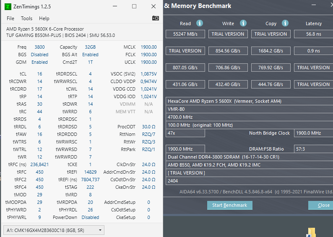Click the BGS value Disabled
Screen dimensions: 333x237
(x=39, y=55)
